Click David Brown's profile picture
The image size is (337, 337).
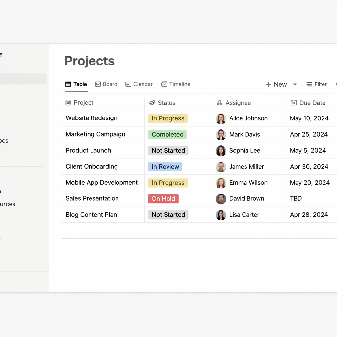click(221, 199)
